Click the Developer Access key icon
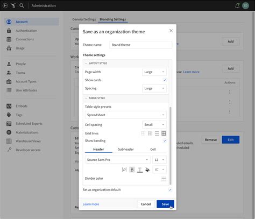This screenshot has width=255, height=219. pyautogui.click(x=9, y=150)
